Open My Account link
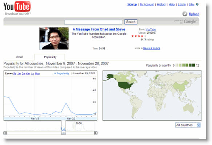This screenshot has width=212, height=145. [x=147, y=4]
